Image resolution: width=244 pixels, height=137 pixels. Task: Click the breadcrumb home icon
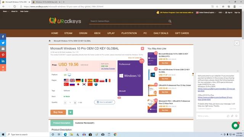point(50,41)
